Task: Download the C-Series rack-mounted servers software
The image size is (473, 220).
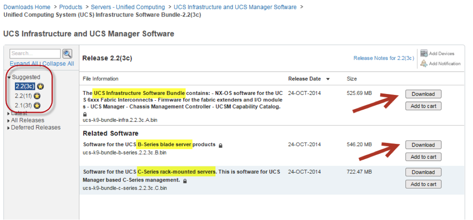Action: pos(423,172)
